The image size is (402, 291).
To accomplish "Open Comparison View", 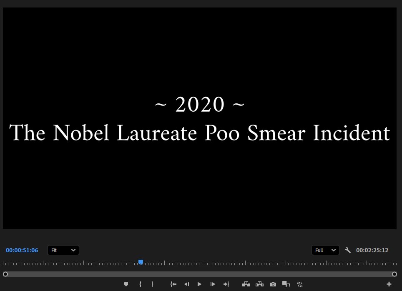I will click(x=286, y=284).
